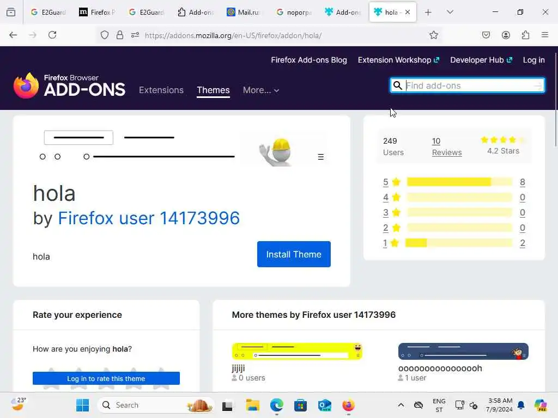This screenshot has width=558, height=418.
Task: Open the clock showing 3:58 AM
Action: coord(500,405)
